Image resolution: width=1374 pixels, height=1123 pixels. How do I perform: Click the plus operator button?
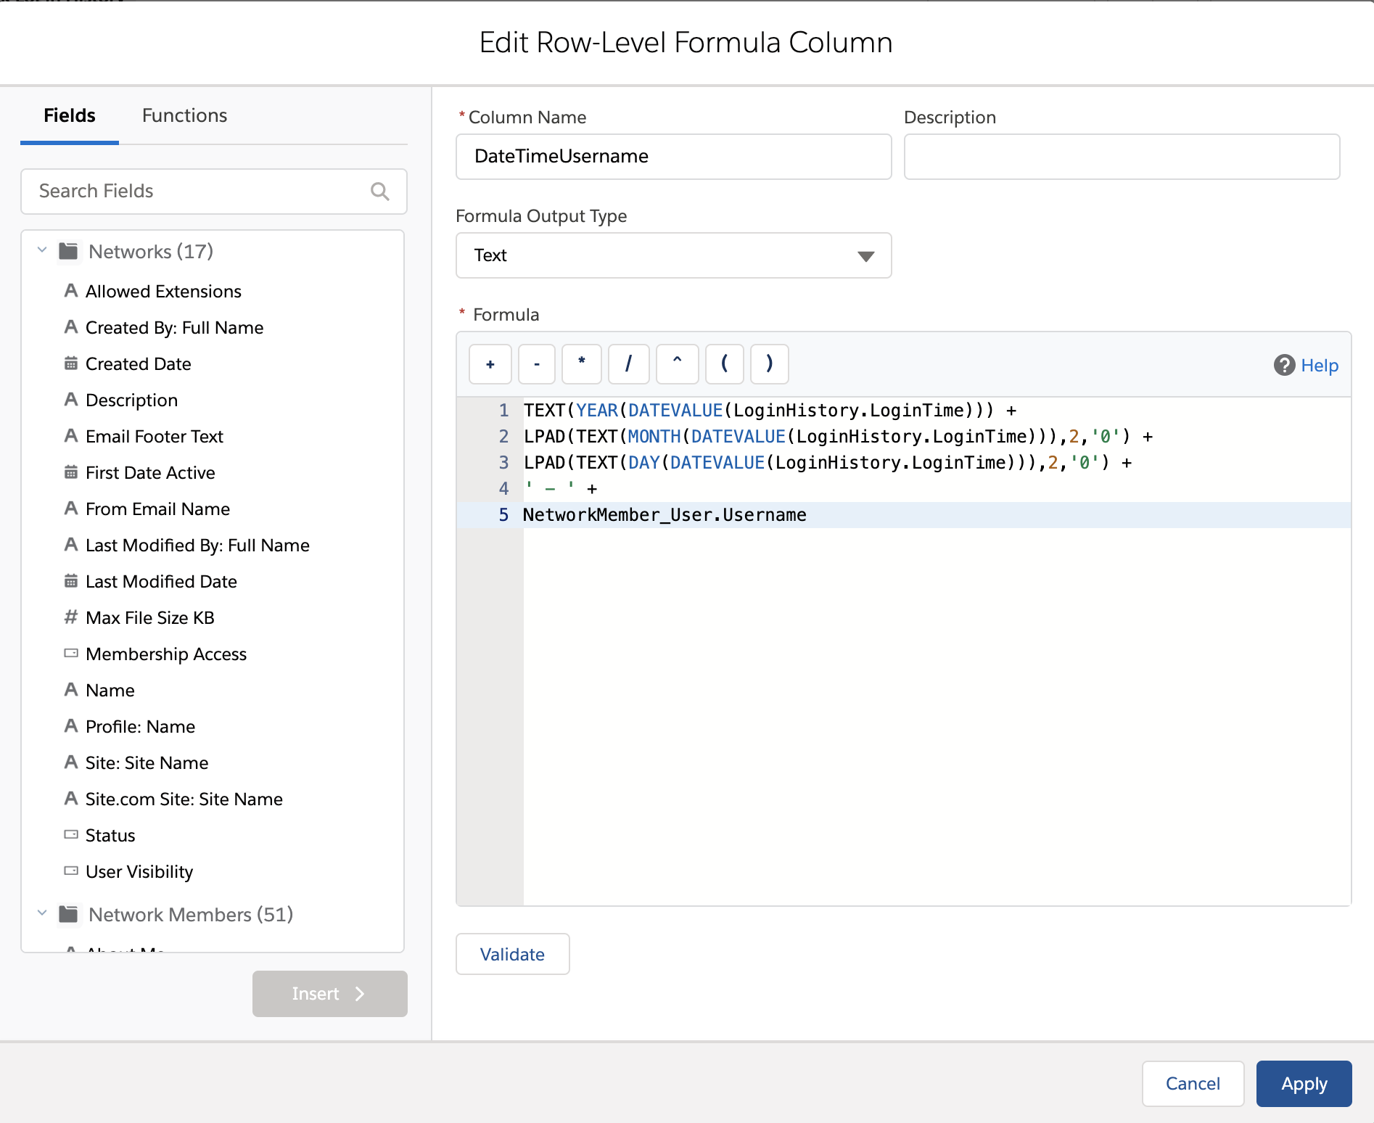[x=490, y=364]
